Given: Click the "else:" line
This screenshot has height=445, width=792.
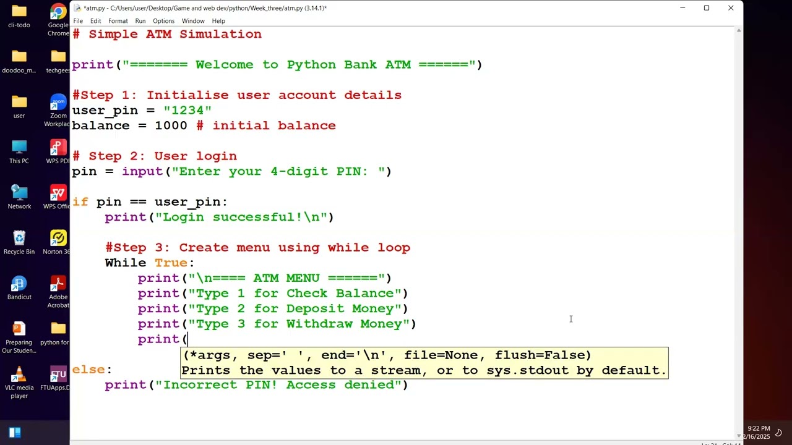Looking at the screenshot, I should [x=92, y=370].
